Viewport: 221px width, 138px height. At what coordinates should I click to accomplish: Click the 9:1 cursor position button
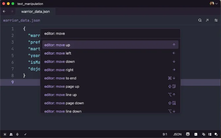point(165,134)
